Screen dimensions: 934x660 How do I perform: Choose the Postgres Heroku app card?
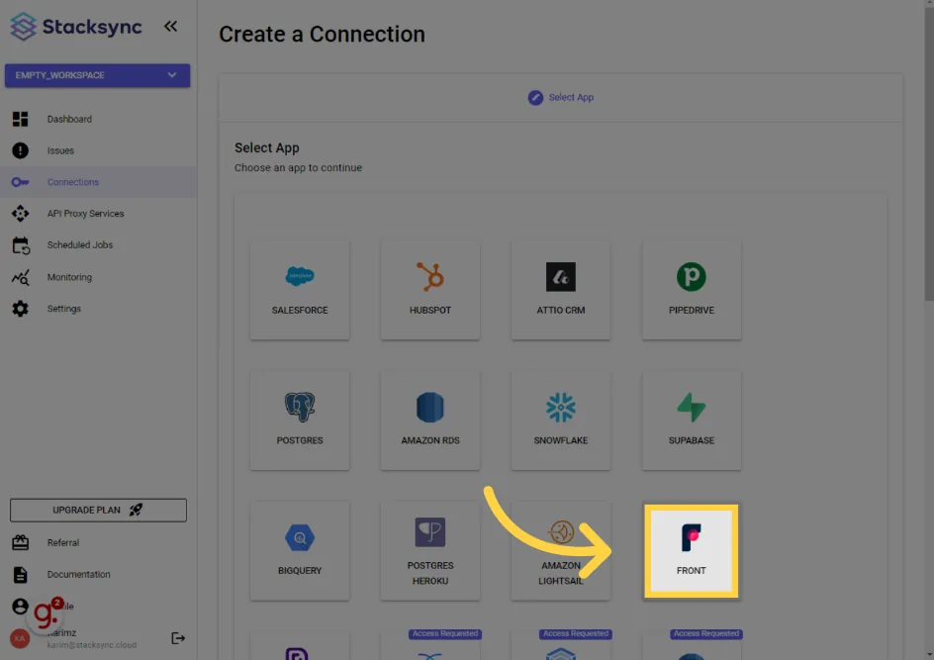coord(430,551)
